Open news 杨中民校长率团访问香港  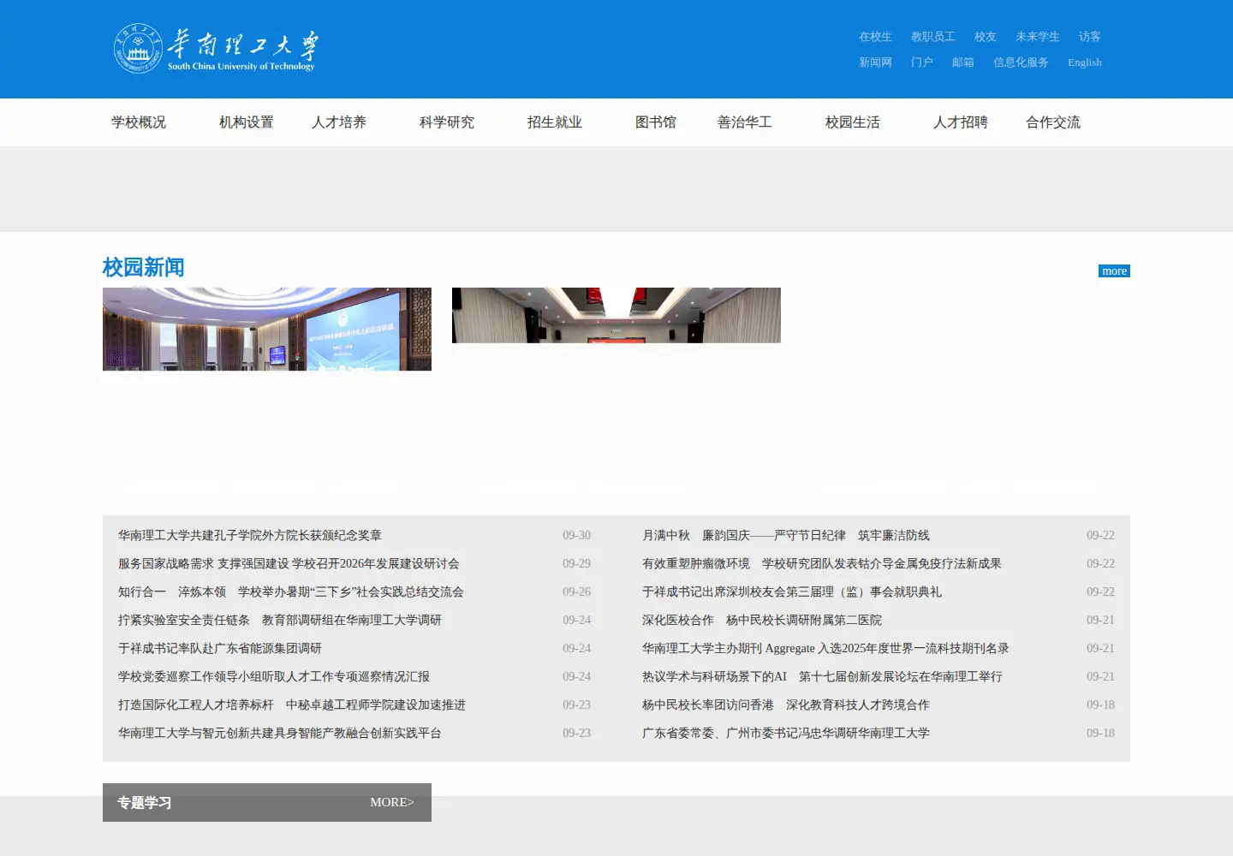[786, 704]
